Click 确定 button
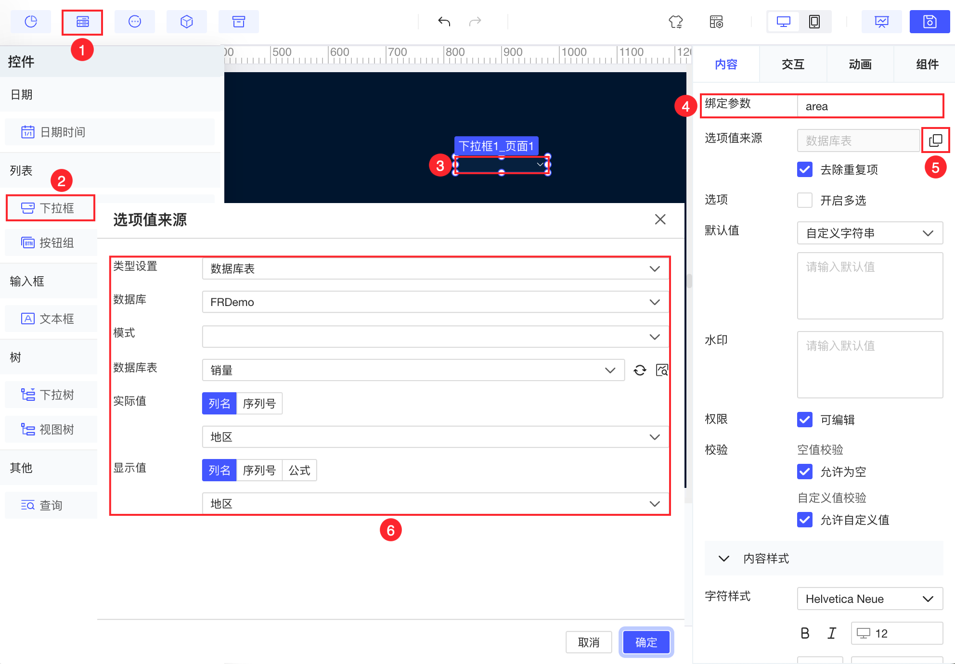Viewport: 955px width, 664px height. pyautogui.click(x=646, y=642)
